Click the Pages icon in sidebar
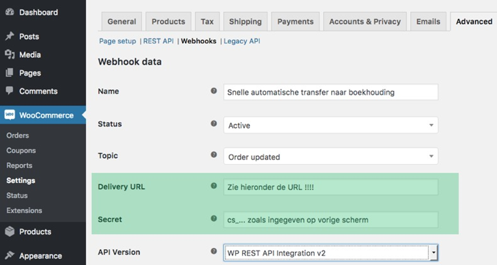Viewport: 497px width, 265px height. point(10,73)
